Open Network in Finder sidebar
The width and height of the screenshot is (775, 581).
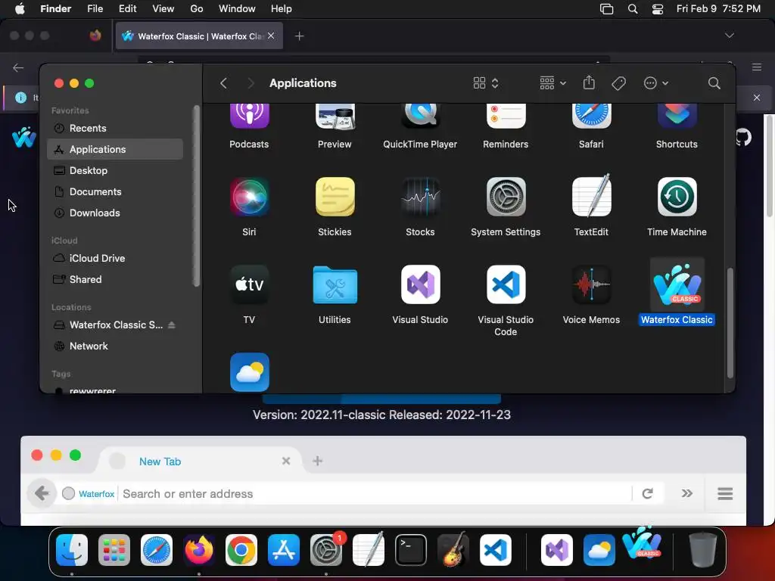[x=115, y=346]
